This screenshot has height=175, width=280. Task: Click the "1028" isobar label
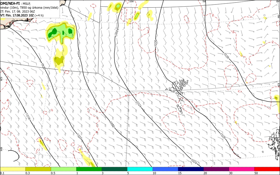click(x=226, y=56)
